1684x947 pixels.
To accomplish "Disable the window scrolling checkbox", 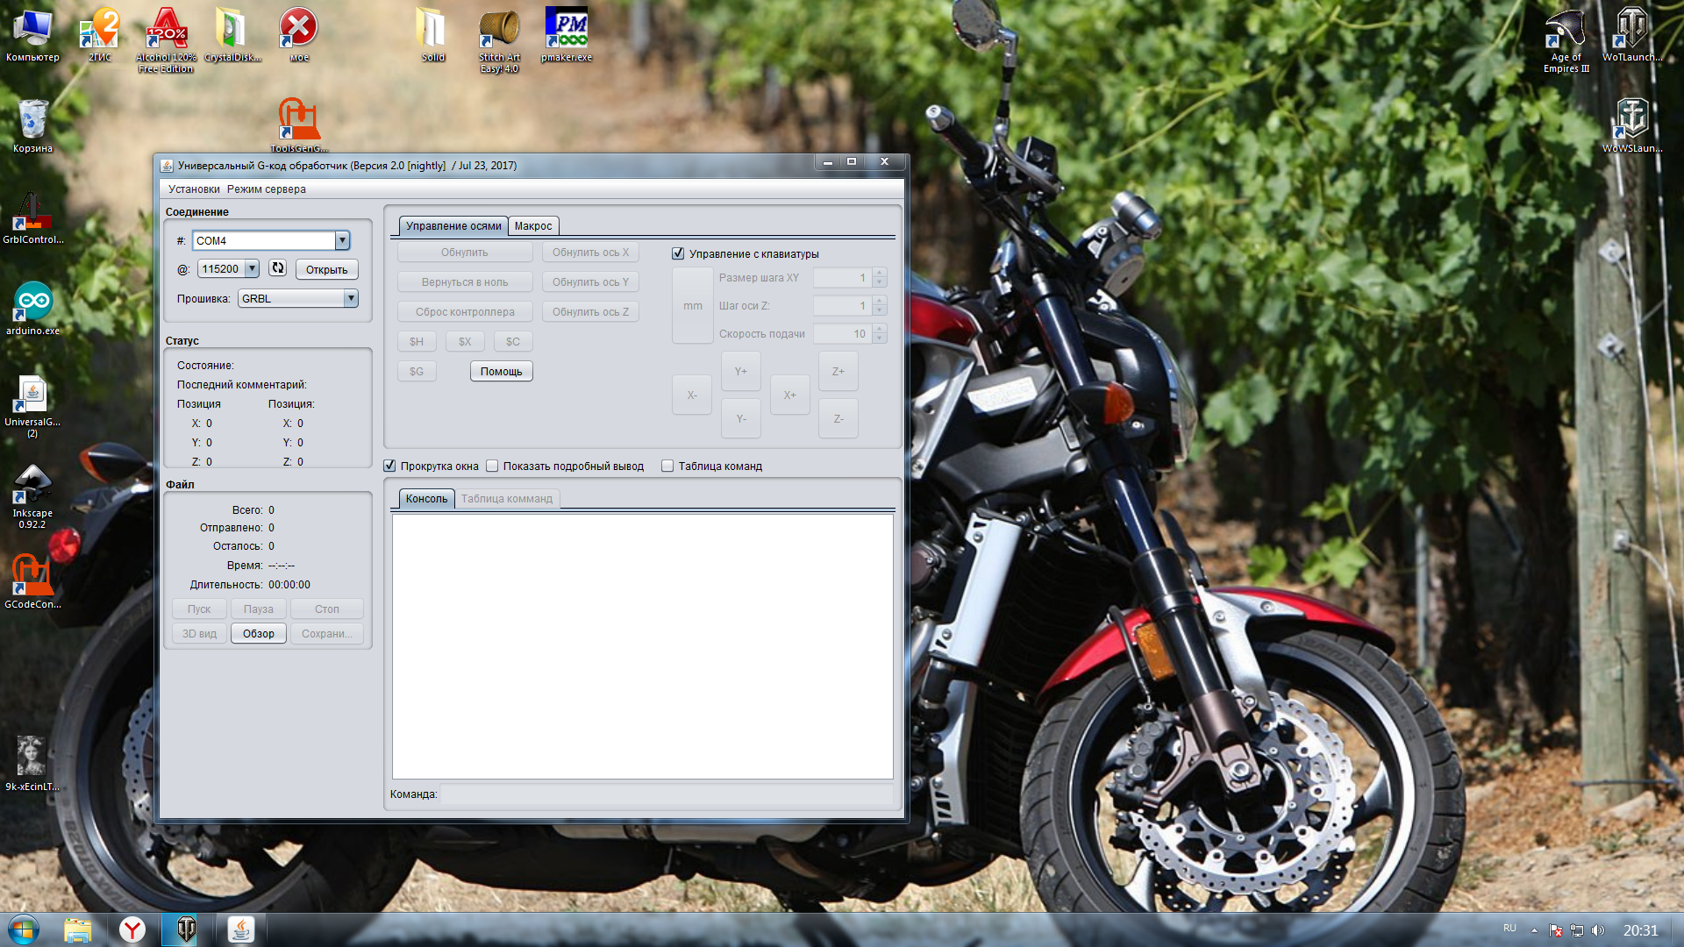I will (390, 466).
